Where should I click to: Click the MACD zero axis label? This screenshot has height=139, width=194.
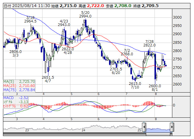pyautogui.click(x=174, y=105)
